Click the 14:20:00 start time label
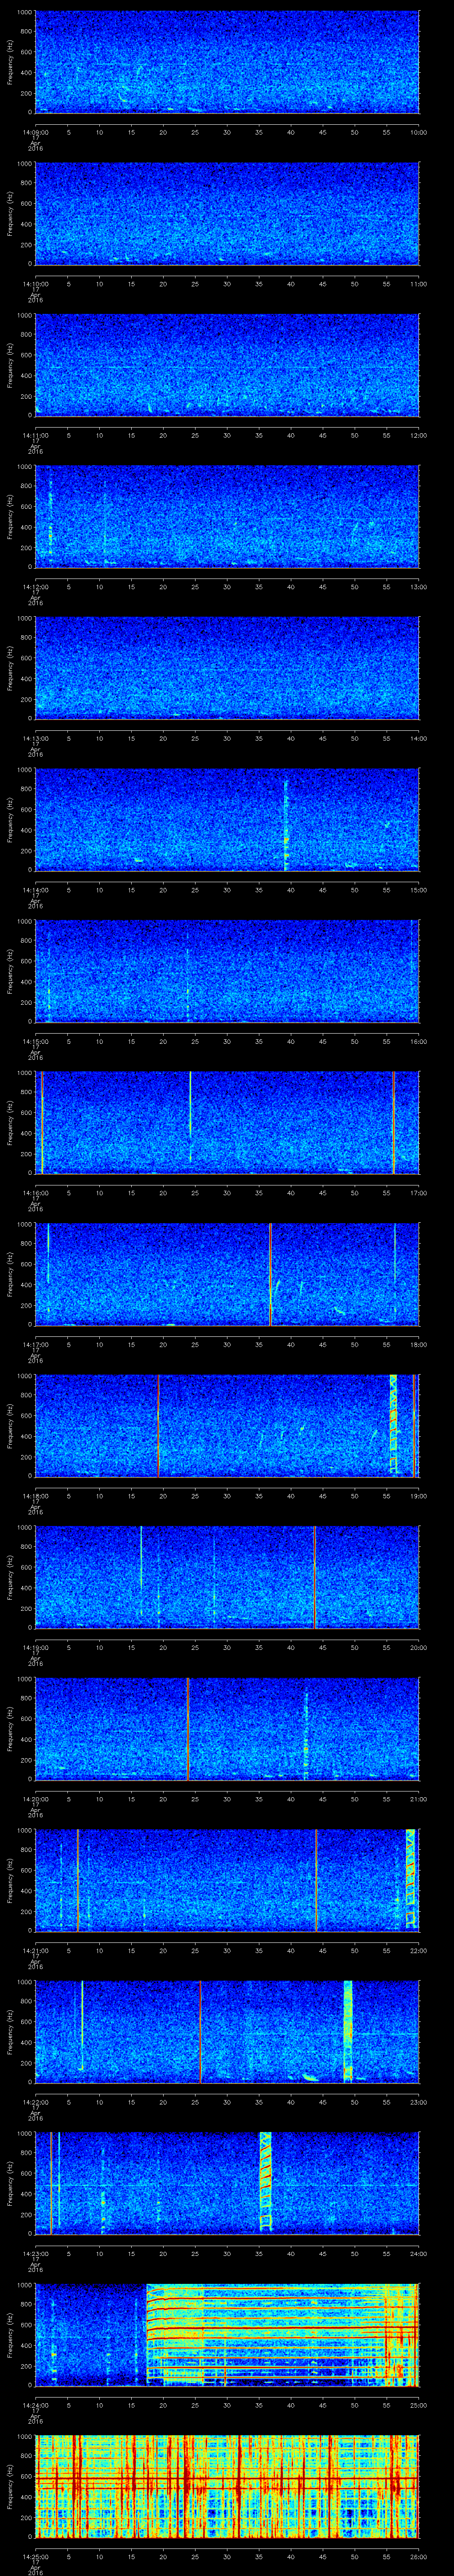This screenshot has height=2576, width=454. point(35,1798)
